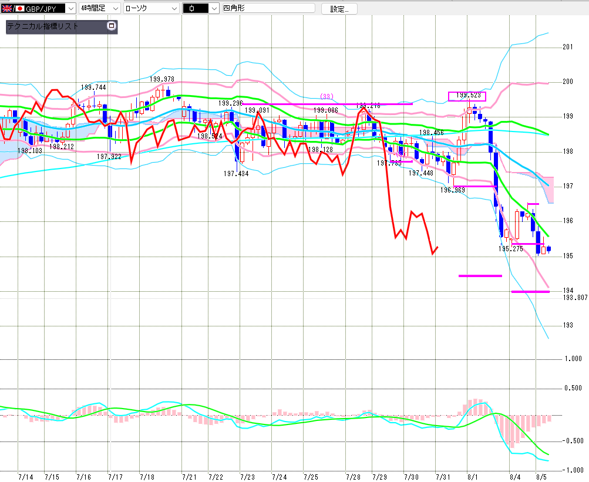Click the 199.978 high price label

pyautogui.click(x=162, y=79)
